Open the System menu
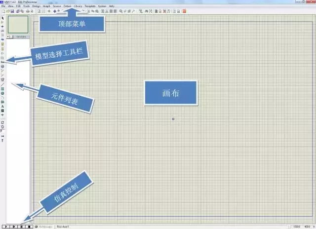 click(102, 6)
